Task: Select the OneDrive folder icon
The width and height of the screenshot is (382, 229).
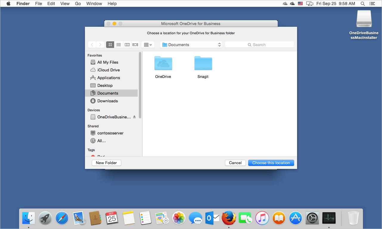Action: coord(163,63)
